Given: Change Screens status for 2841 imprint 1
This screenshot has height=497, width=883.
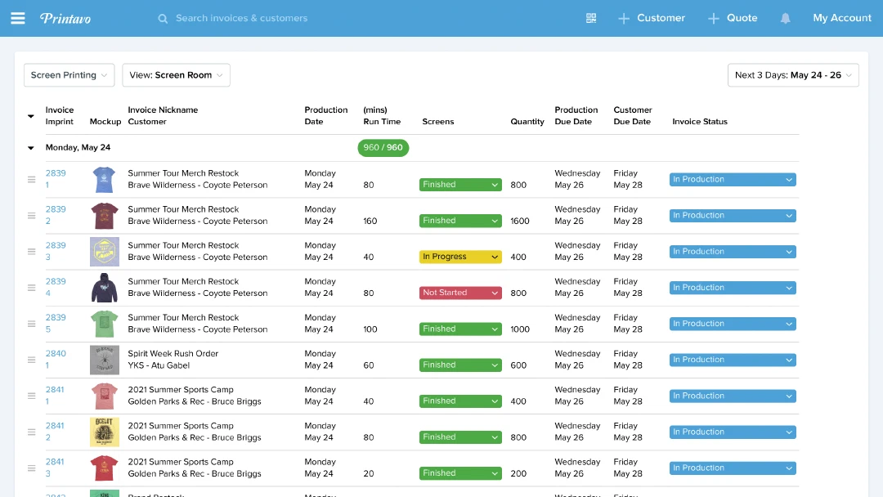Looking at the screenshot, I should click(x=460, y=401).
